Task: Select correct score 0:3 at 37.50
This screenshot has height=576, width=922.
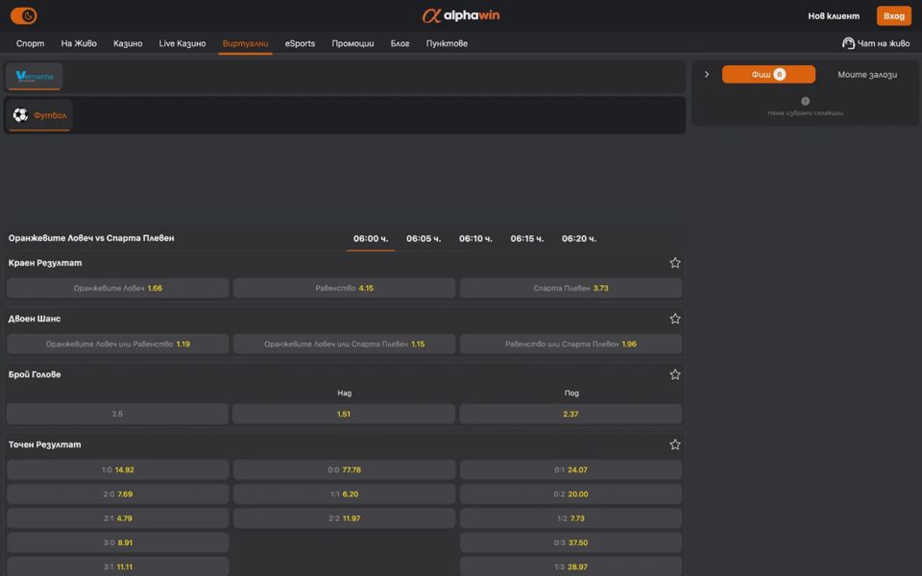Action: click(x=570, y=542)
